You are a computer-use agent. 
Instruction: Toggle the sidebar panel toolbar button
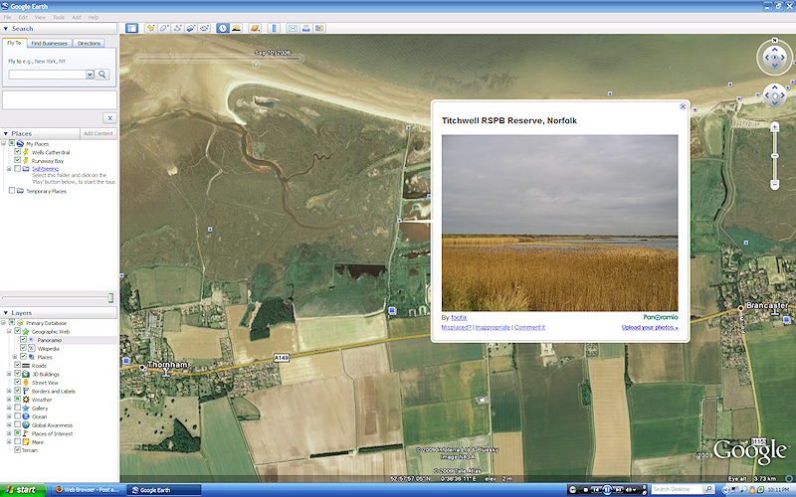click(131, 29)
